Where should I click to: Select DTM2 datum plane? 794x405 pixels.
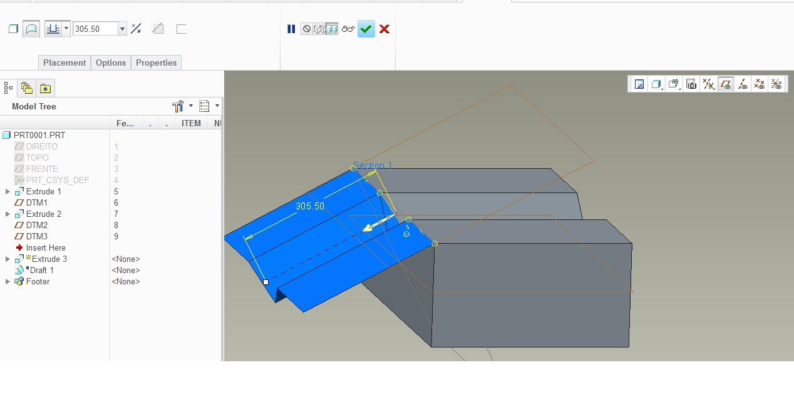(31, 225)
